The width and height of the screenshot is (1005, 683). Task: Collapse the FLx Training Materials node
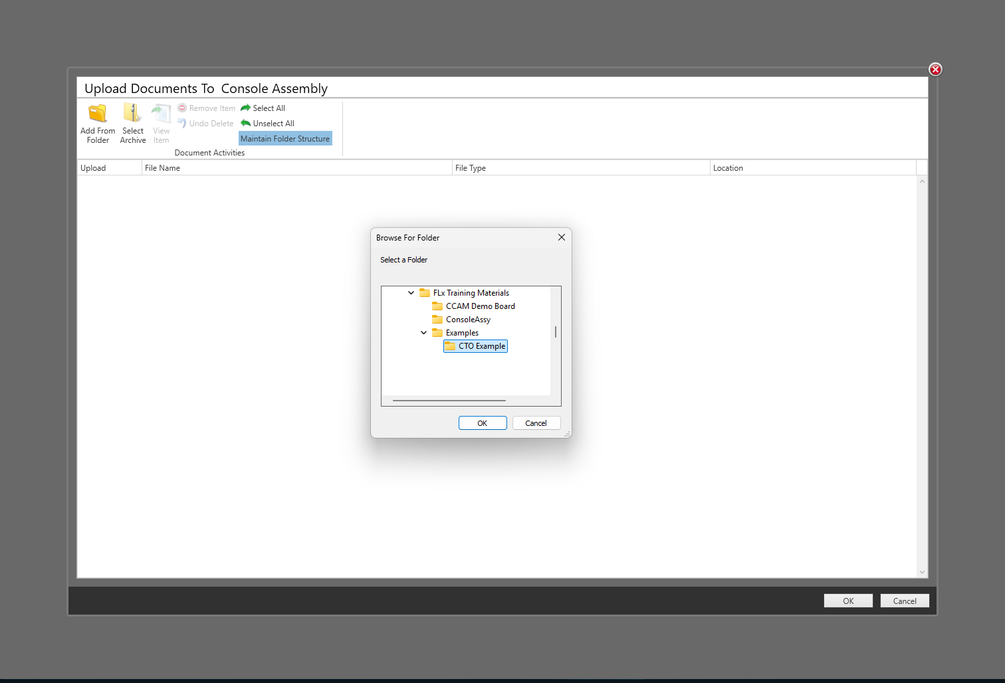[411, 292]
